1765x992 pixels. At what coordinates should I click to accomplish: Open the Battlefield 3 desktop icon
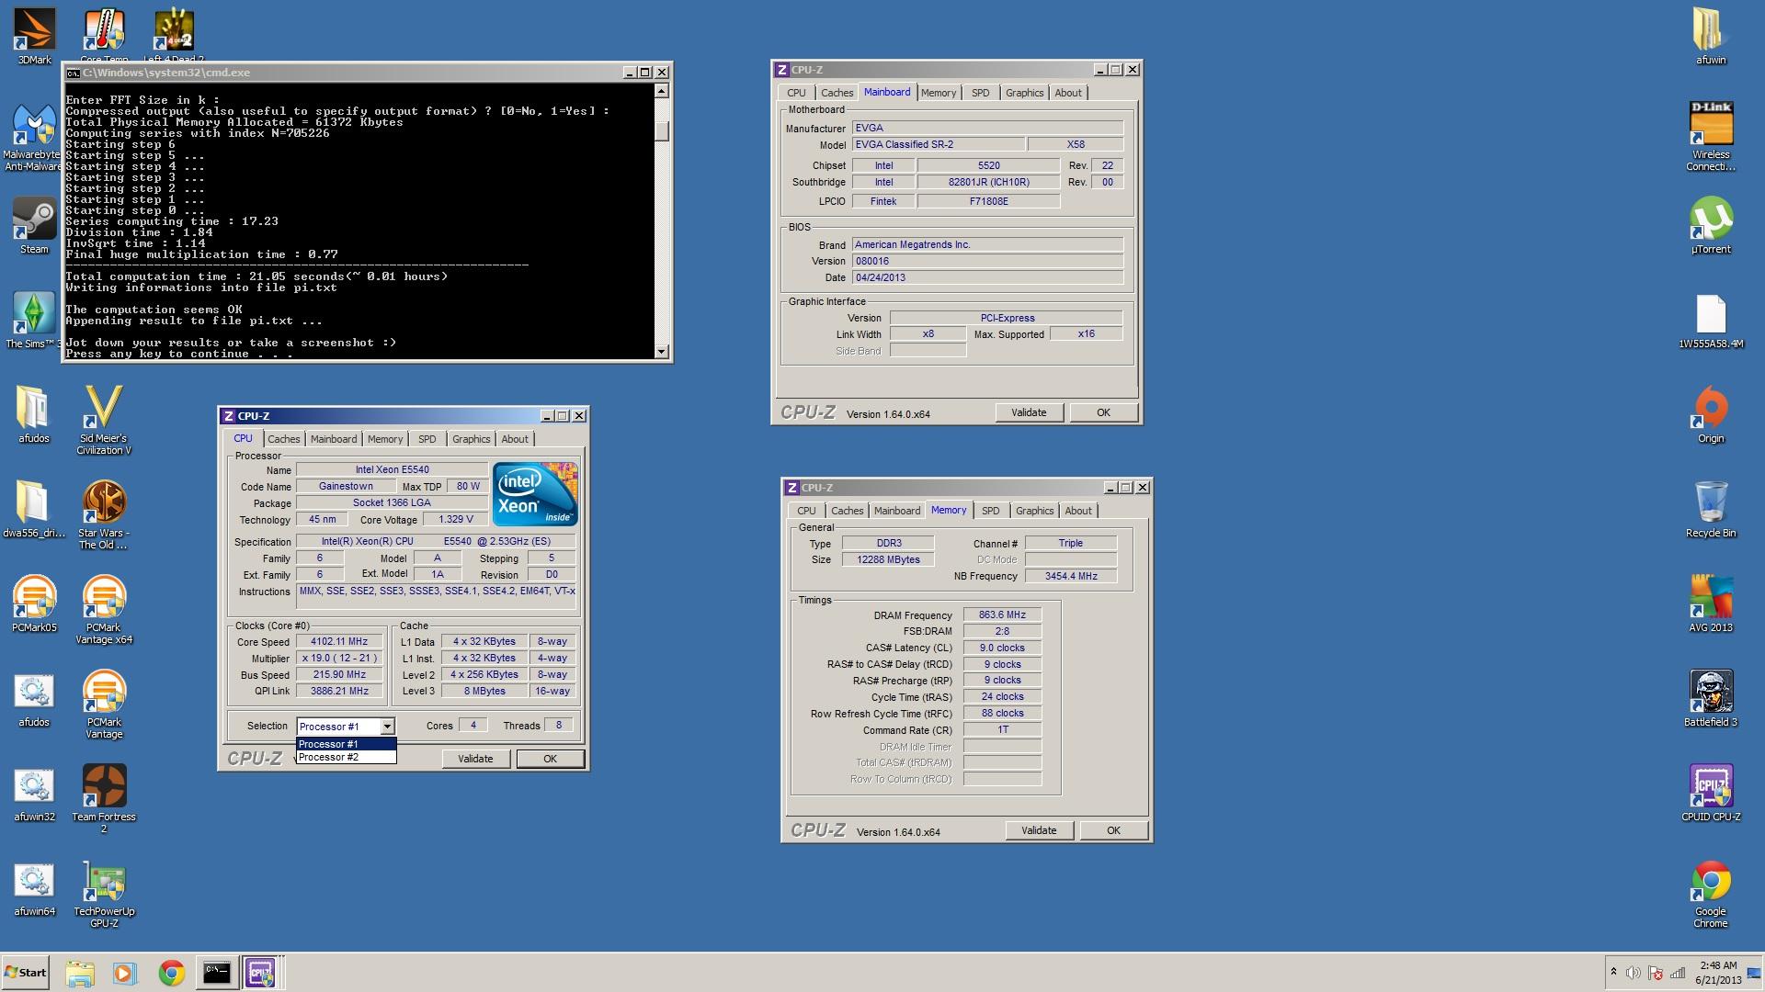coord(1711,698)
